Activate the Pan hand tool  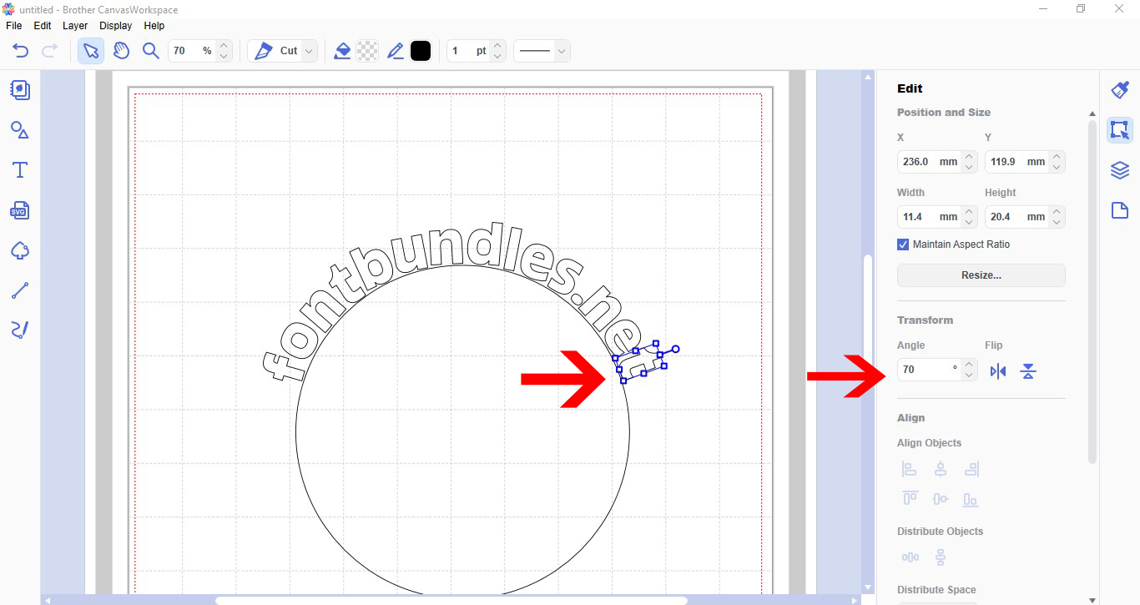click(x=121, y=51)
